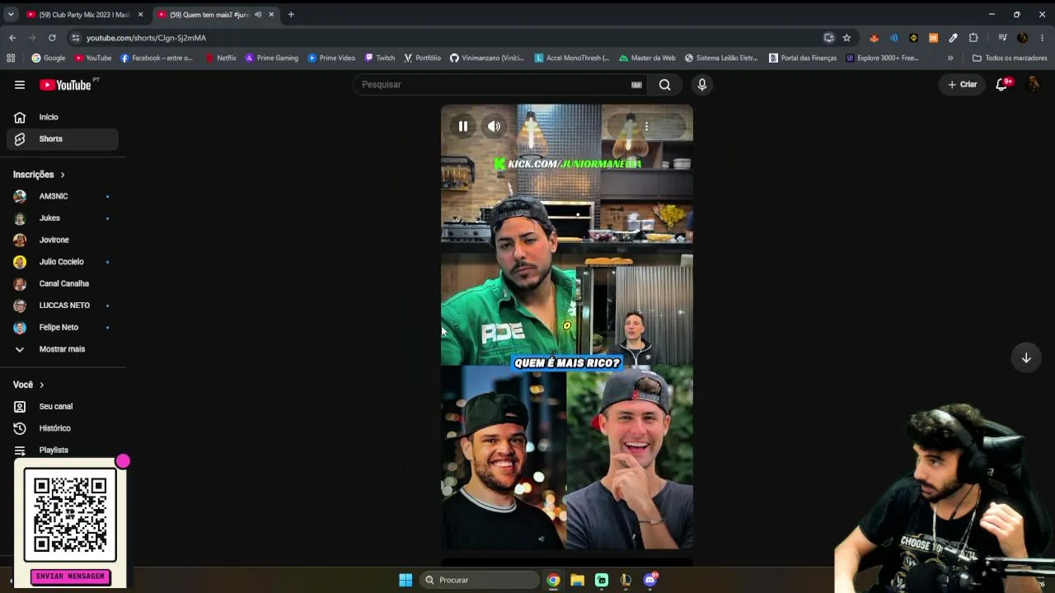This screenshot has width=1055, height=593.
Task: Open the account avatar menu on YouTube
Action: (x=1033, y=85)
